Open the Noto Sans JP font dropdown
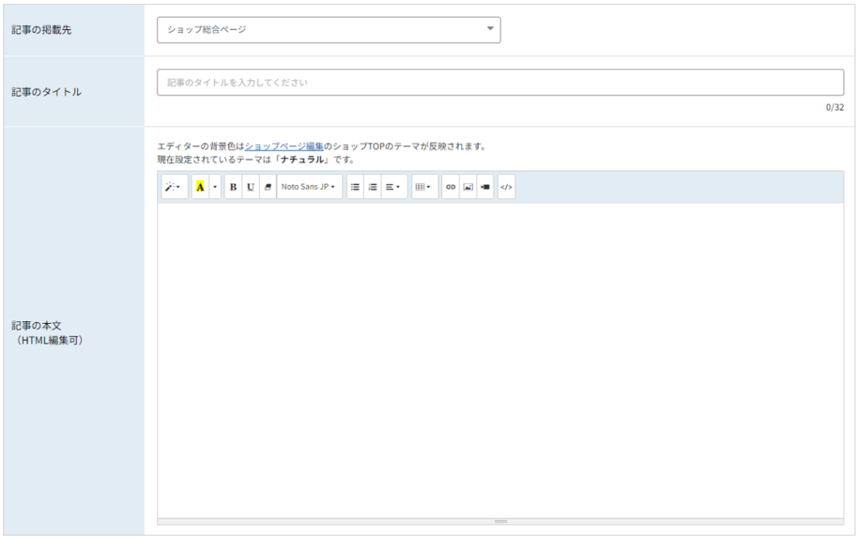The image size is (857, 538). pyautogui.click(x=310, y=187)
